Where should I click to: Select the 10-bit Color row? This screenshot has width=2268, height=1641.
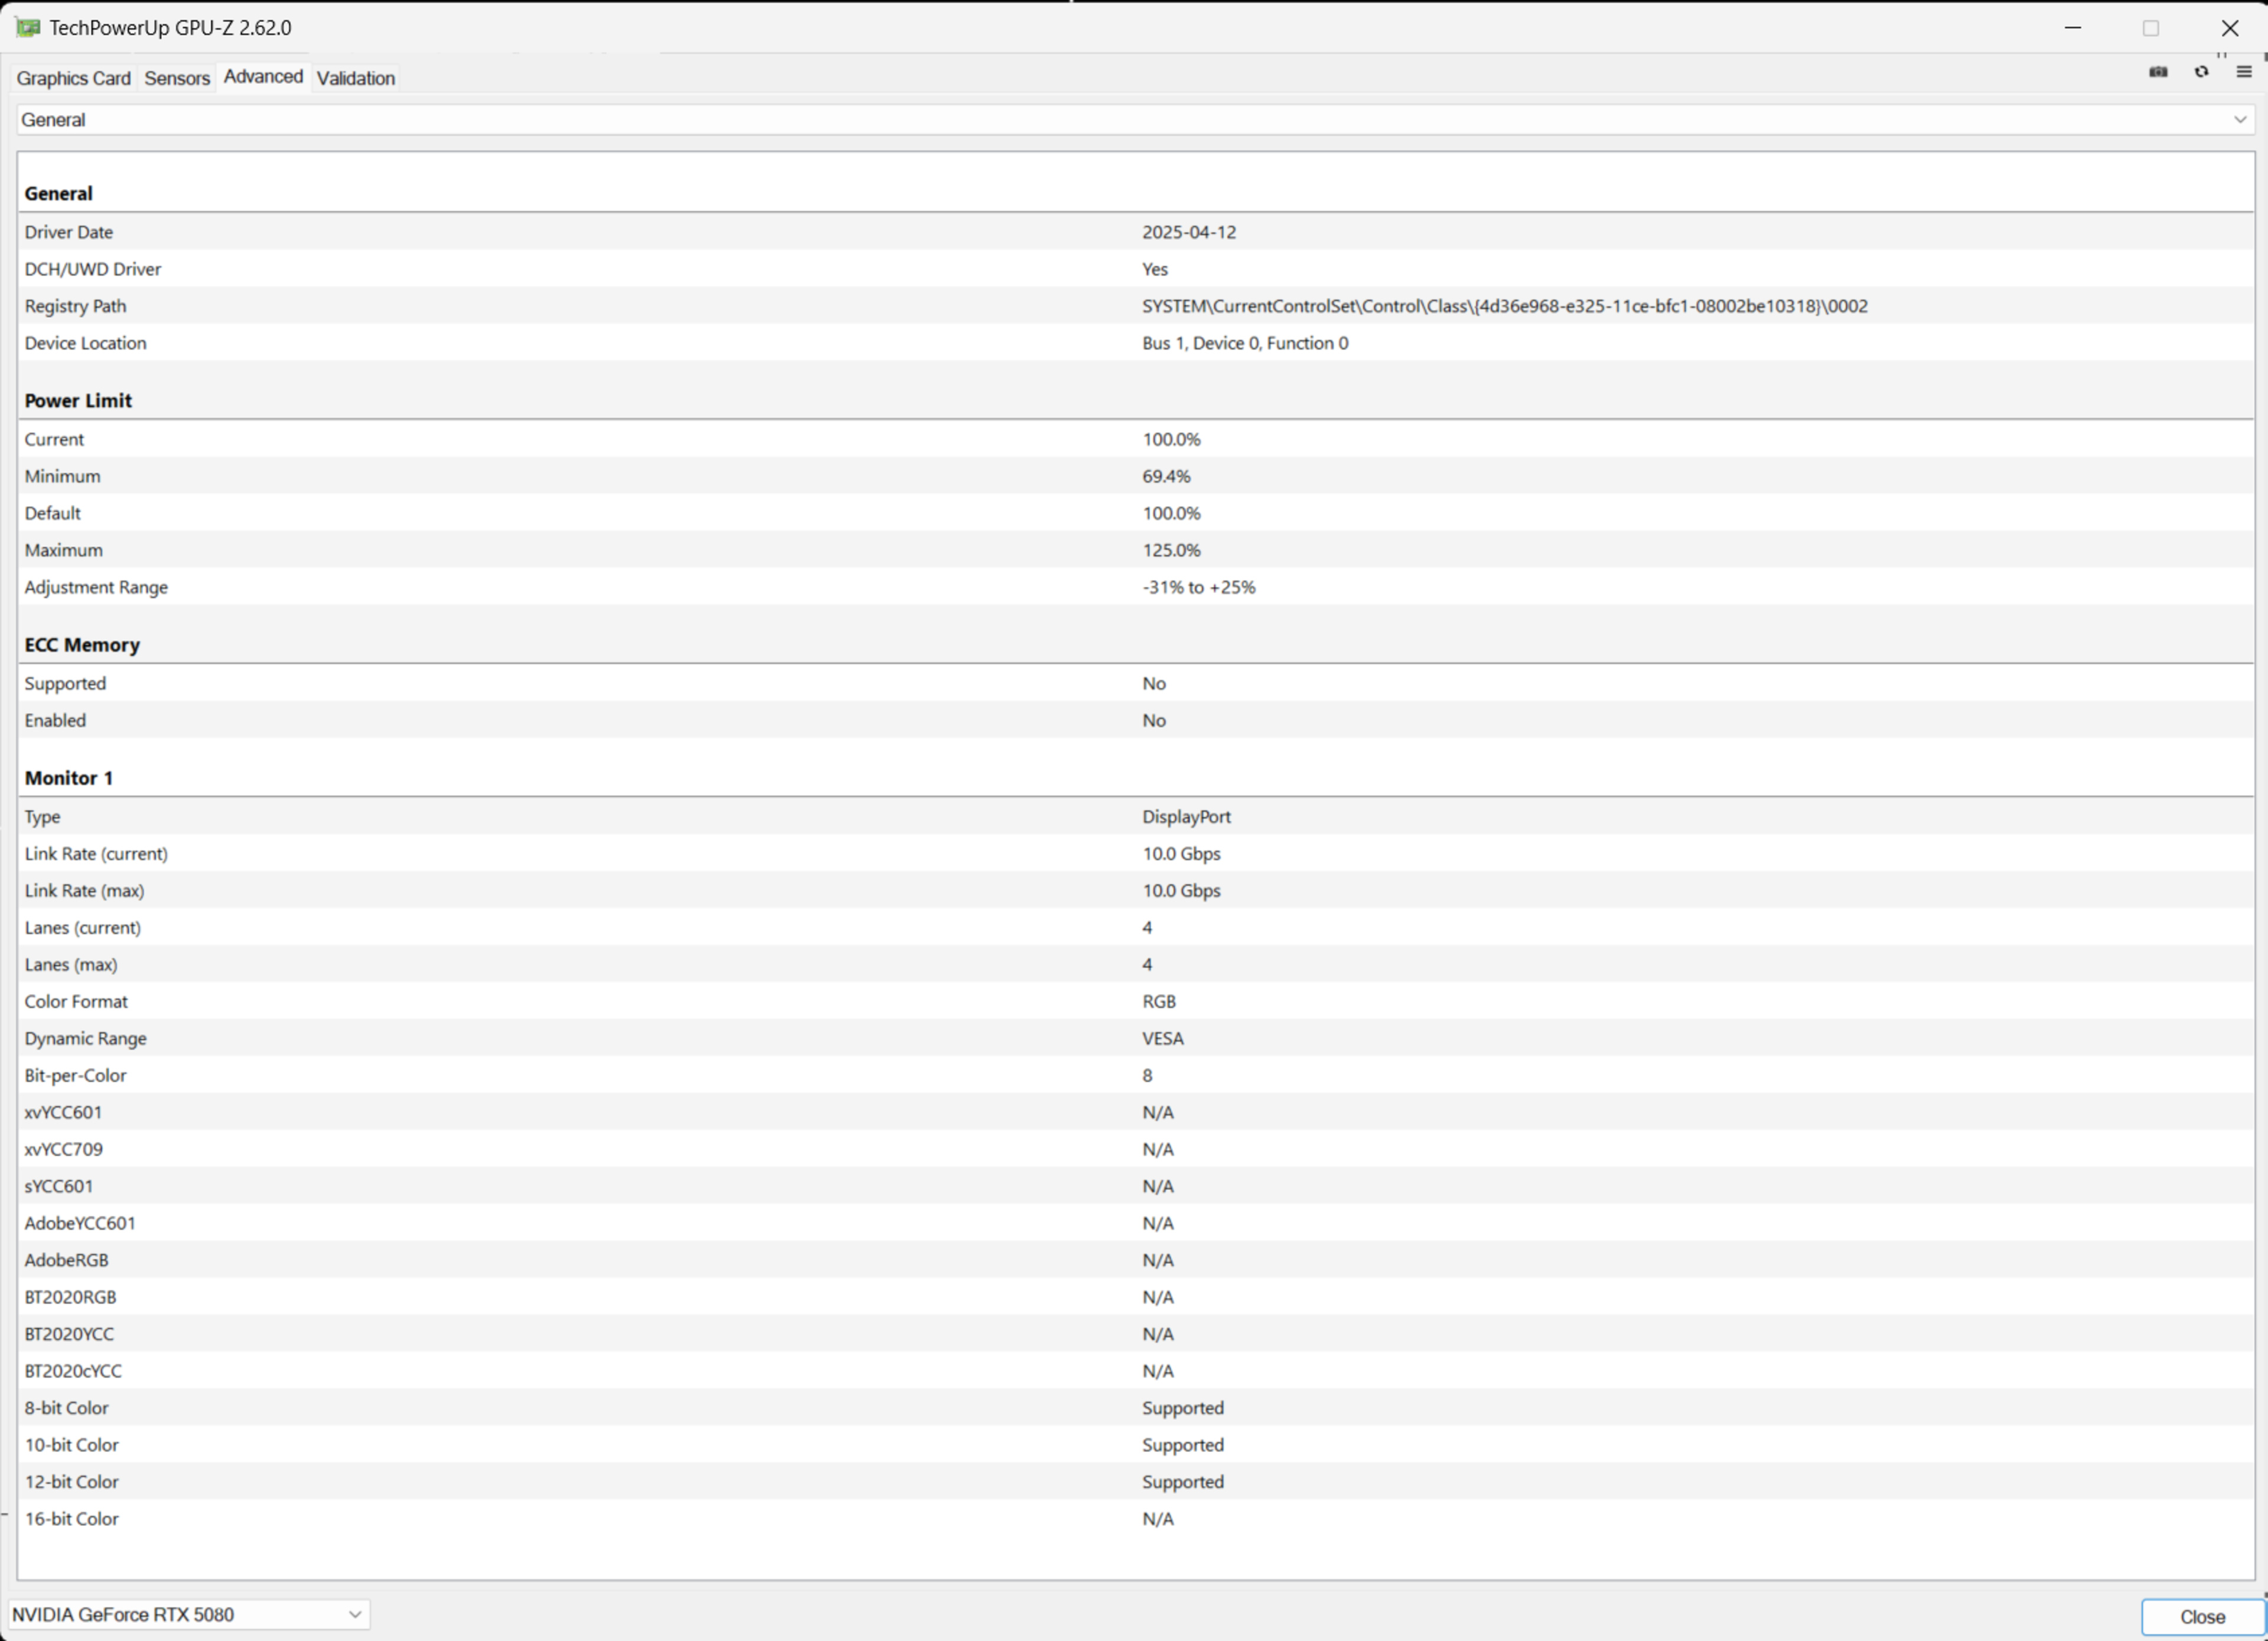click(x=600, y=1444)
